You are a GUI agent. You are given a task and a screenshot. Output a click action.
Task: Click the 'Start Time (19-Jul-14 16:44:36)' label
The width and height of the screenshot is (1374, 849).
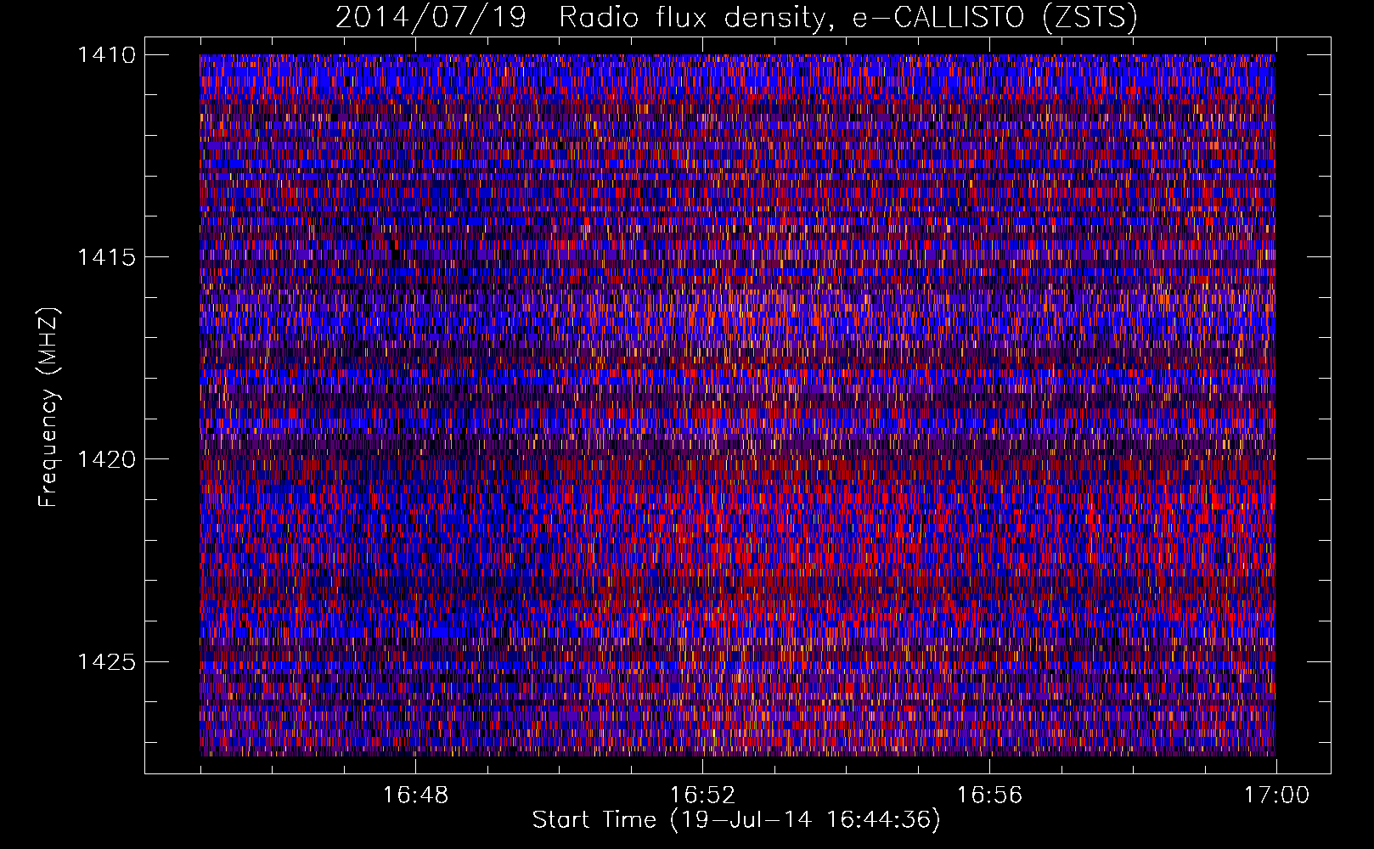coord(736,820)
